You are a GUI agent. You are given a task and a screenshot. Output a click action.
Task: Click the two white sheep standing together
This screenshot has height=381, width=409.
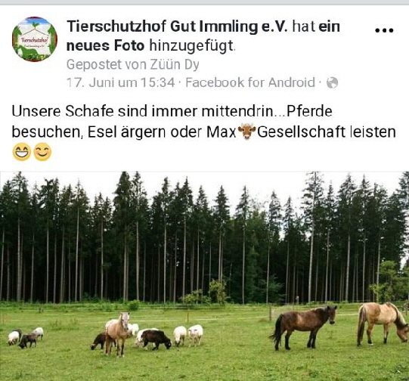pos(188,335)
